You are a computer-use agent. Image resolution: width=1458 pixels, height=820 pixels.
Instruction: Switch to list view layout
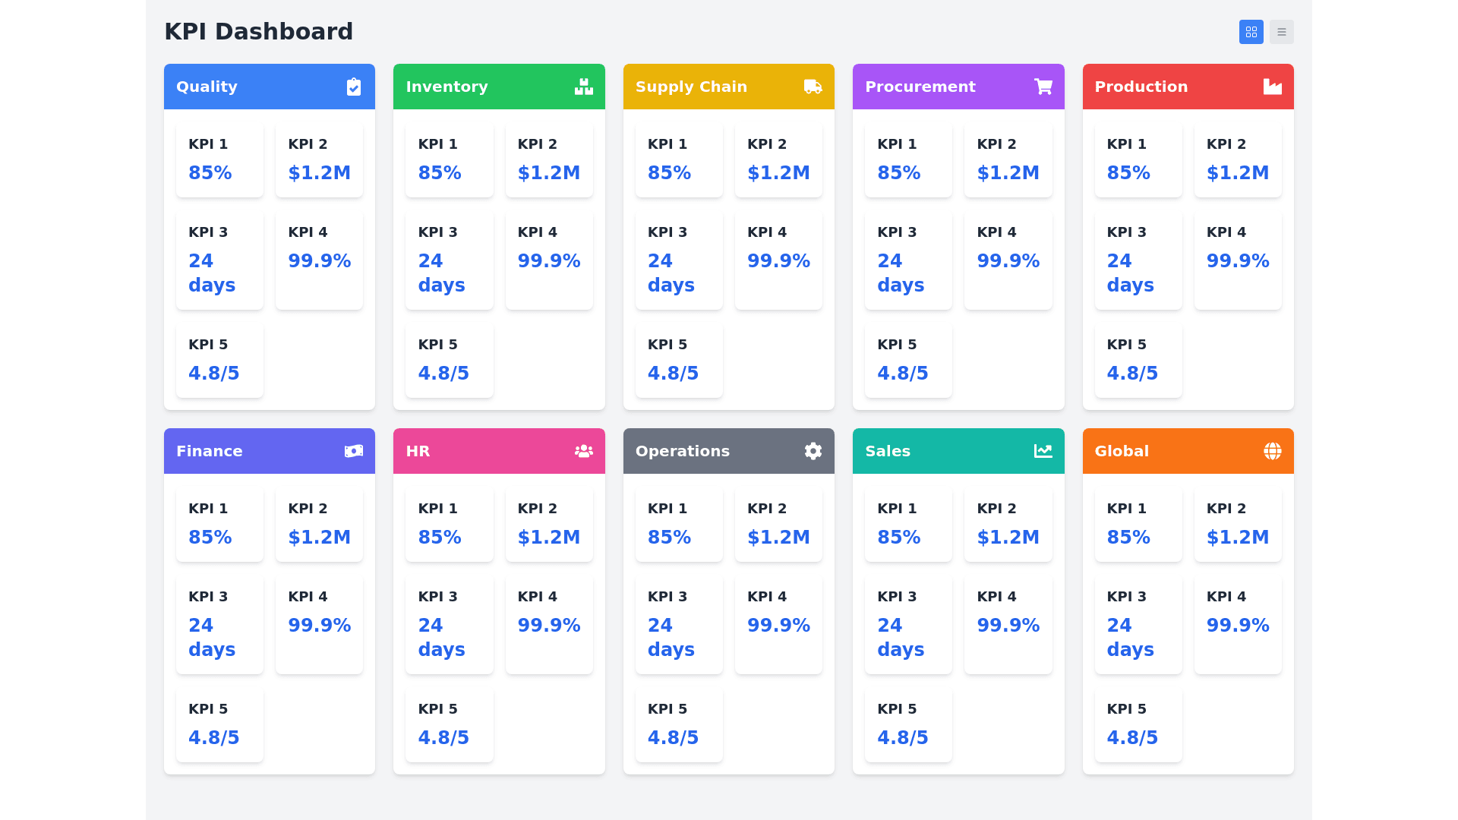[x=1281, y=32]
